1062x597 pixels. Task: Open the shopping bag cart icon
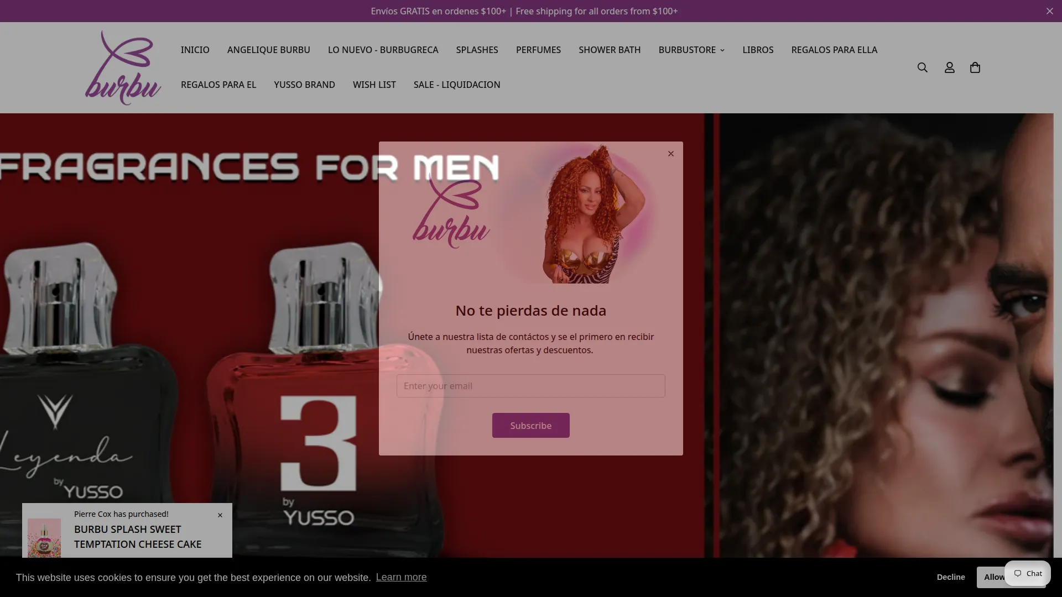point(975,67)
